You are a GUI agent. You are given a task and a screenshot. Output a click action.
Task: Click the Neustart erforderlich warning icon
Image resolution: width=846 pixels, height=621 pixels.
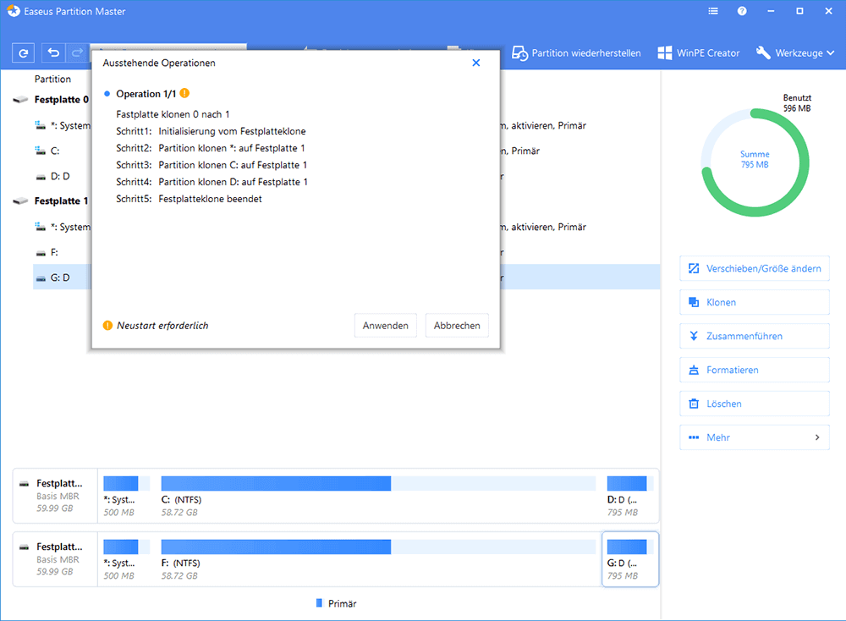click(x=108, y=326)
